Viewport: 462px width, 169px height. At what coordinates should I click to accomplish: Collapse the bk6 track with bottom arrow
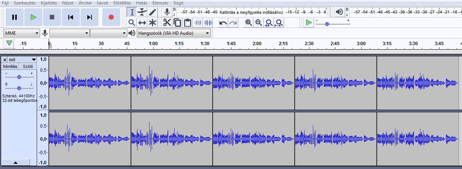pos(15,163)
